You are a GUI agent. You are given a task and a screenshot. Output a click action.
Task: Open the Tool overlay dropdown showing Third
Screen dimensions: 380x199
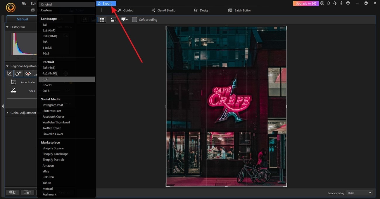click(359, 193)
